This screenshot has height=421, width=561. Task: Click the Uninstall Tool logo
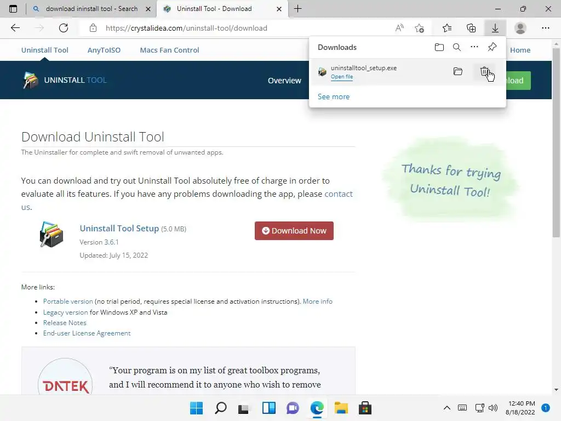(x=65, y=80)
